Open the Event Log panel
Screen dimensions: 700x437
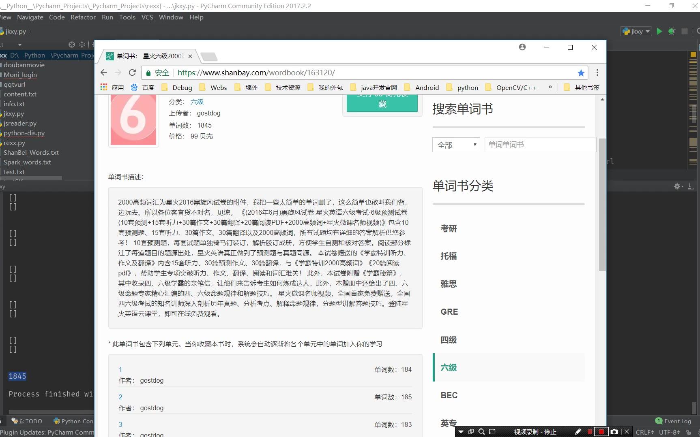(x=673, y=421)
